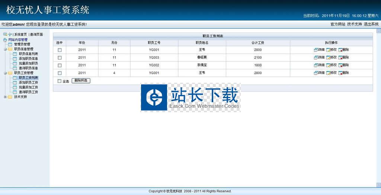Collapse the 职员信息管理 tree node
This screenshot has height=195, width=381.
[x=5, y=49]
